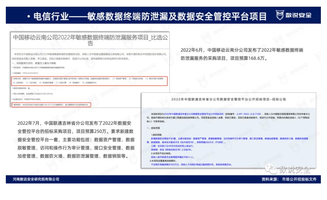Image resolution: width=327 pixels, height=200 pixels.
Task: Click the 1.1项目名称 line in Yunnan notice
Action: [x=38, y=68]
